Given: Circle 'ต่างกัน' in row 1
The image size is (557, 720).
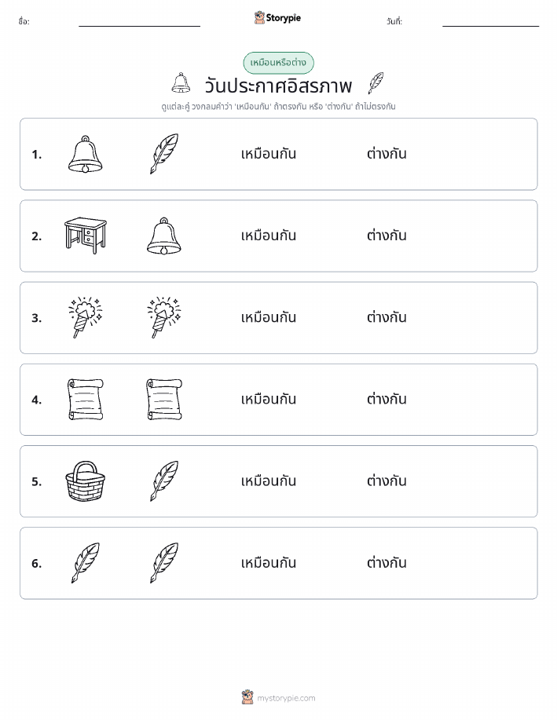Looking at the screenshot, I should [387, 153].
